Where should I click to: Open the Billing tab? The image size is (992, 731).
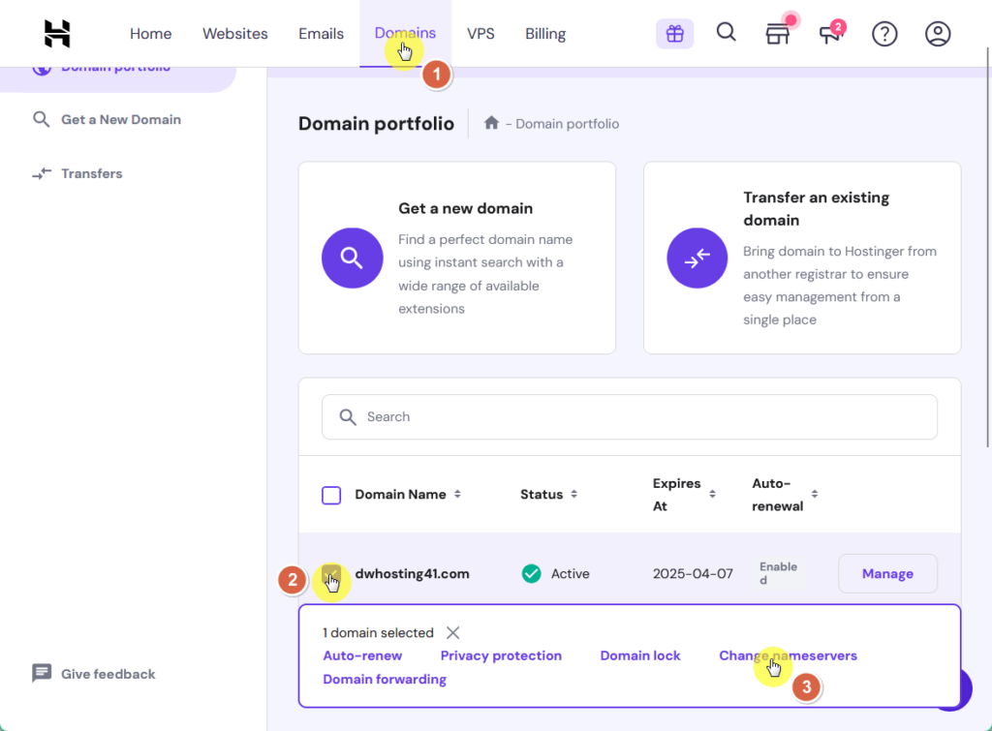pos(545,34)
